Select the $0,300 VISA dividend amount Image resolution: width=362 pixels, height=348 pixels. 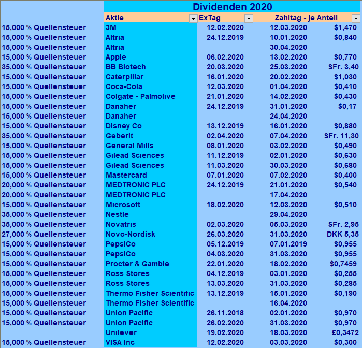345,342
